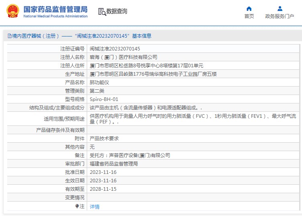This screenshot has height=216, width=302.
Task: Click the 首页 home icon
Action: click(249, 9)
